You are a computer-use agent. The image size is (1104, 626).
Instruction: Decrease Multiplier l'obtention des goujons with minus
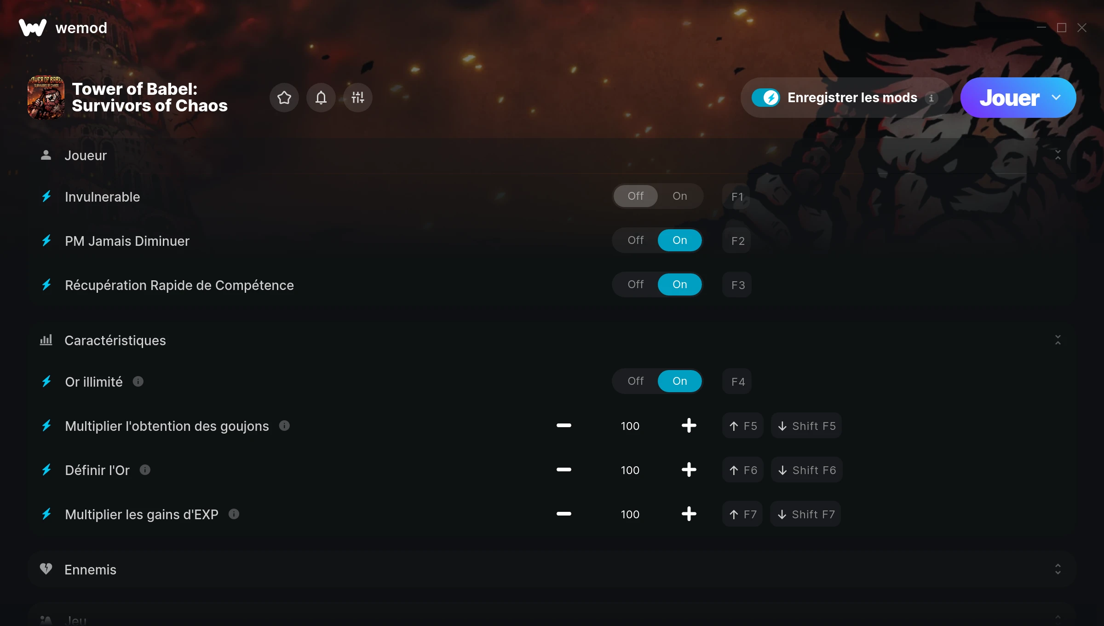point(563,426)
